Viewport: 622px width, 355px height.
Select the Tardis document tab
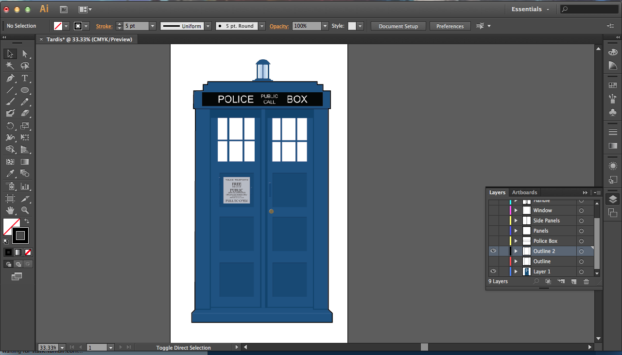(x=89, y=39)
